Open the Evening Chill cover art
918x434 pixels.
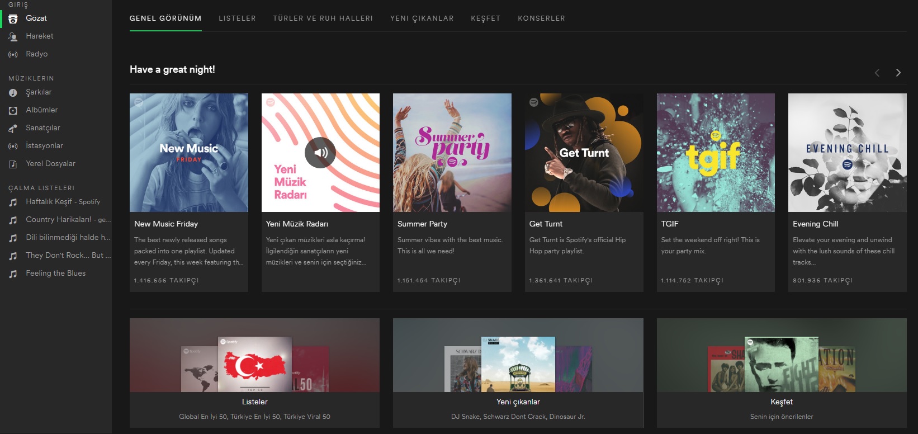(848, 153)
